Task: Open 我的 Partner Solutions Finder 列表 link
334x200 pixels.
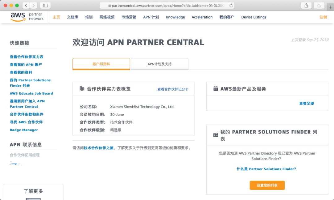Action: click(30, 83)
